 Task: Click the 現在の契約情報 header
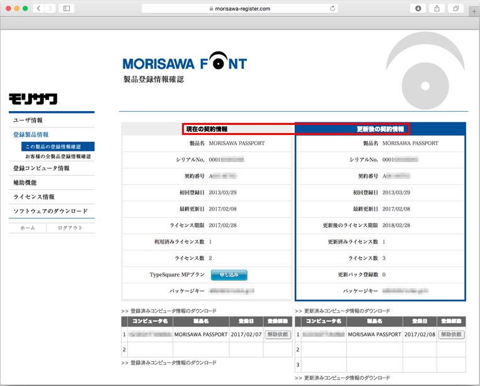click(207, 129)
